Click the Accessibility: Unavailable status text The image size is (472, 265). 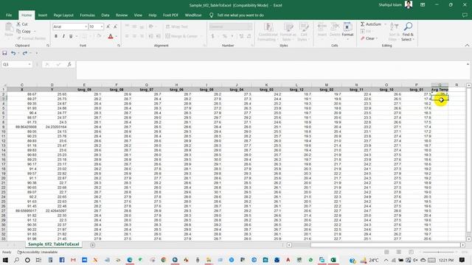pos(38,252)
